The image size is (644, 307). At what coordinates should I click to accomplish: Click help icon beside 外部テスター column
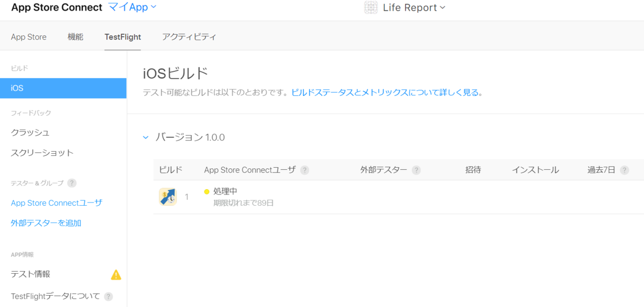point(416,170)
